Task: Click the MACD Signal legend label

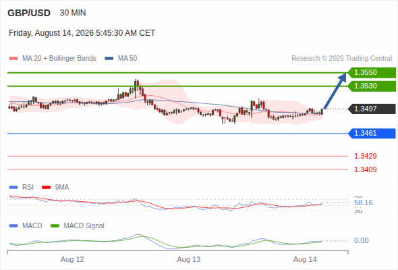Action: tap(84, 225)
